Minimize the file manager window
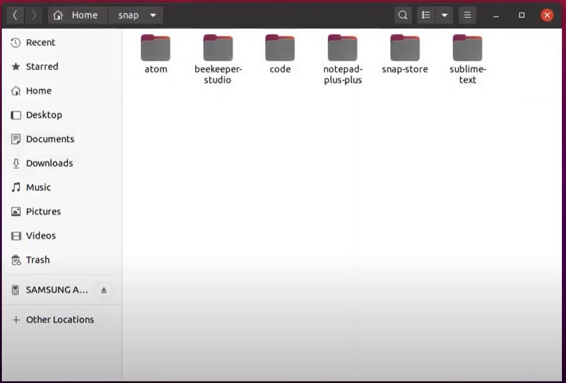 point(497,15)
